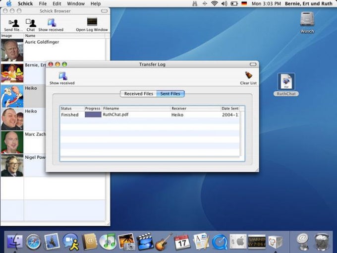Click the Progress column header

point(93,109)
